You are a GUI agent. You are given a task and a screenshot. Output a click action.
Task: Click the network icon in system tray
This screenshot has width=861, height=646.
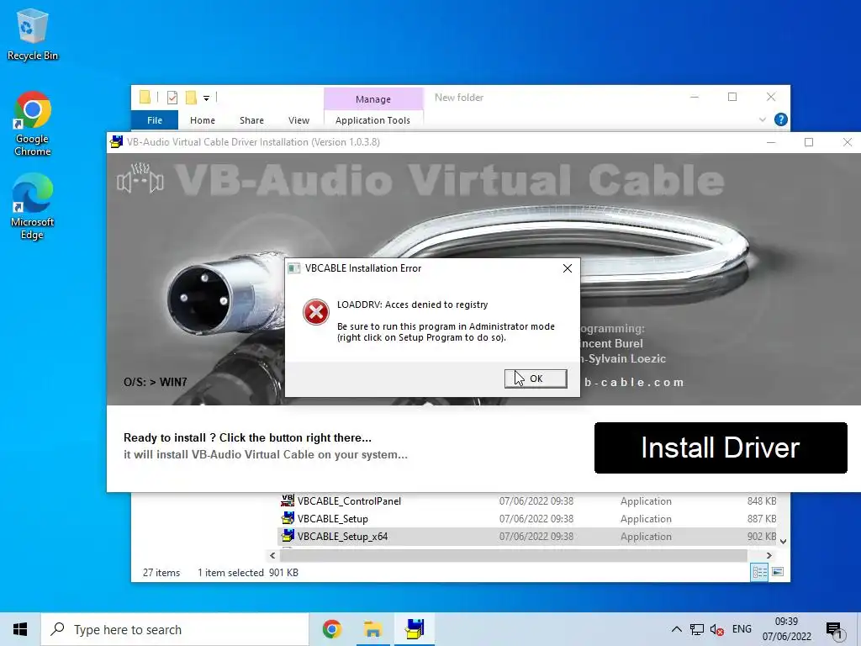(697, 629)
